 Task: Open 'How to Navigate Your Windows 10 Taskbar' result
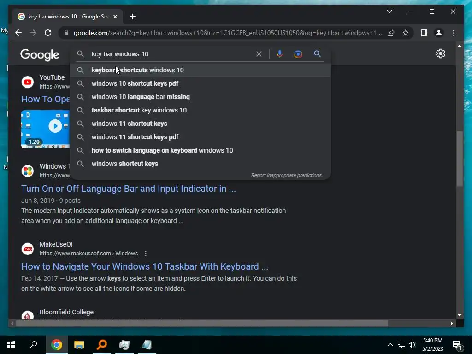click(x=144, y=266)
